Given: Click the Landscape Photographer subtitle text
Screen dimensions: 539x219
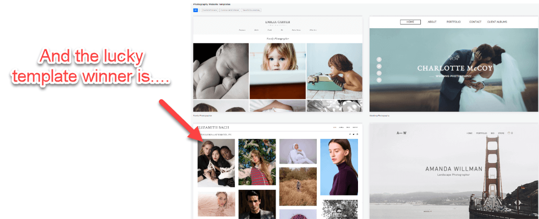Looking at the screenshot, I should tap(454, 175).
